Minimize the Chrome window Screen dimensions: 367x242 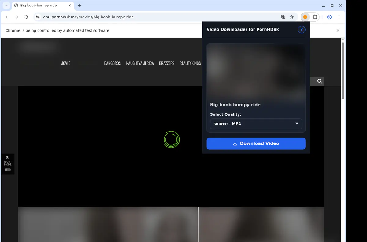pos(324,6)
